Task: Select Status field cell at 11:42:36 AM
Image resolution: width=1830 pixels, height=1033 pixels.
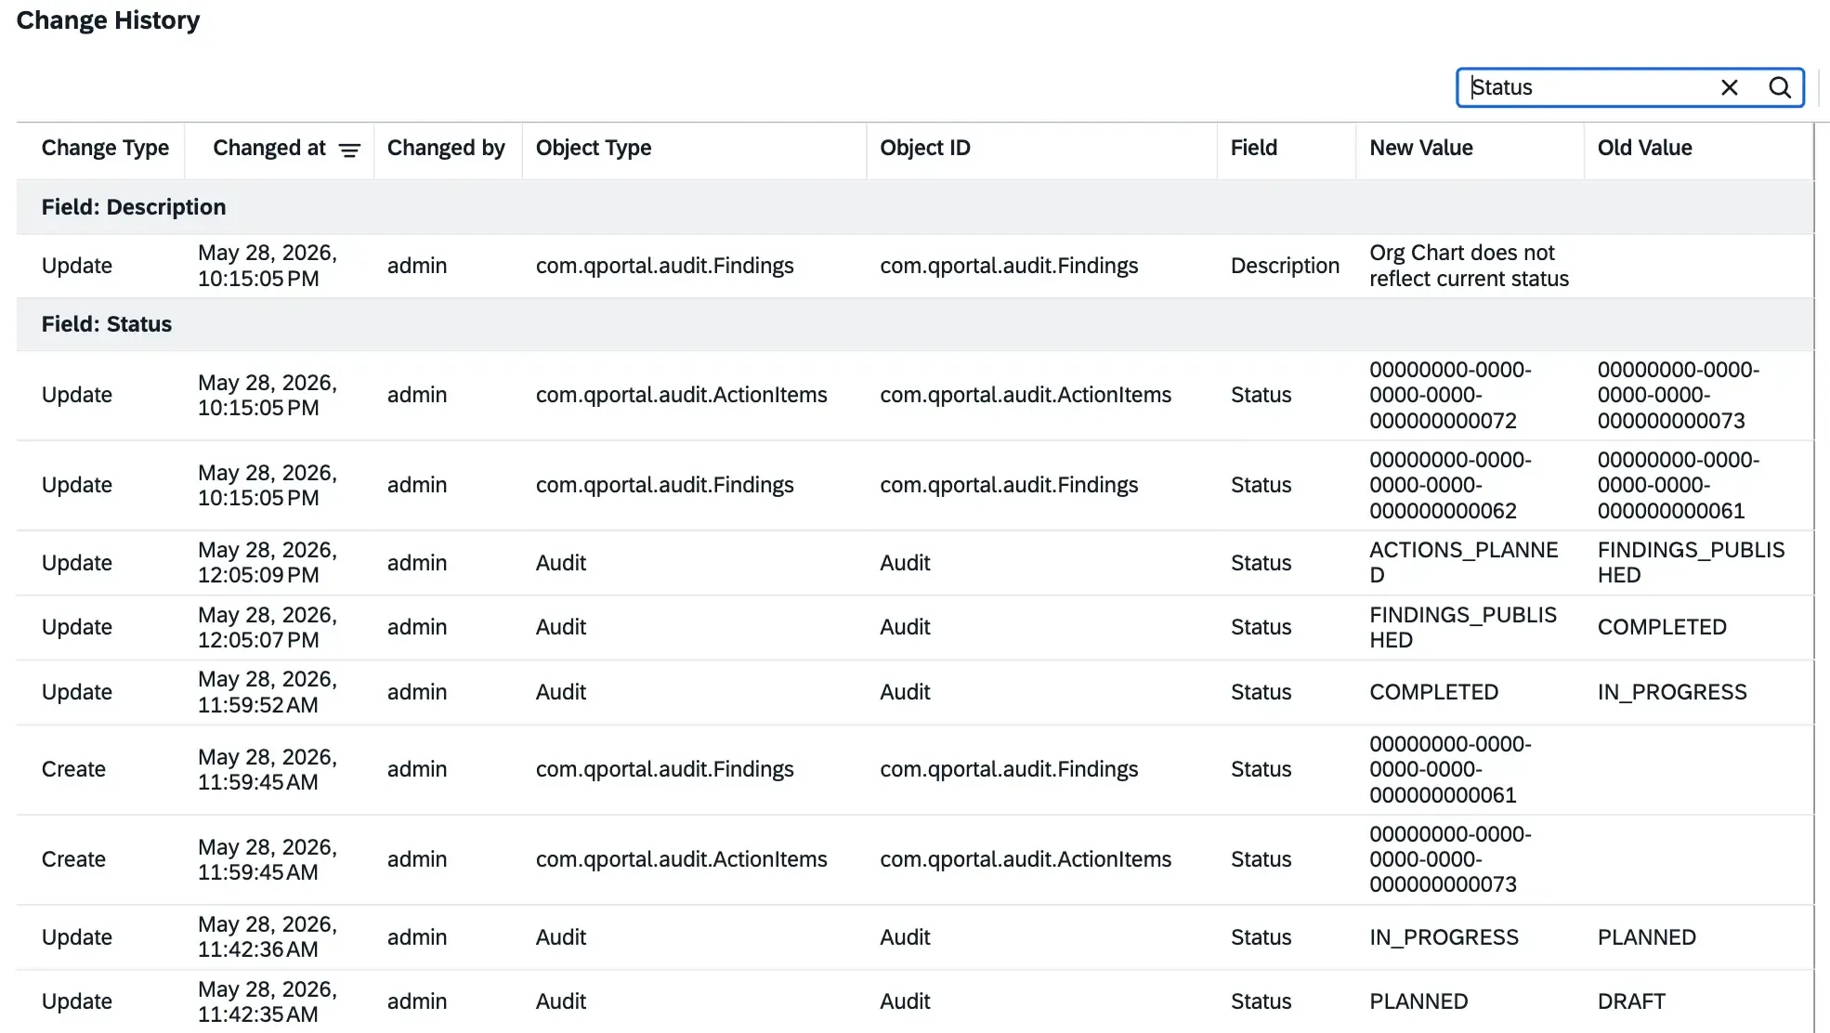Action: tap(1261, 937)
